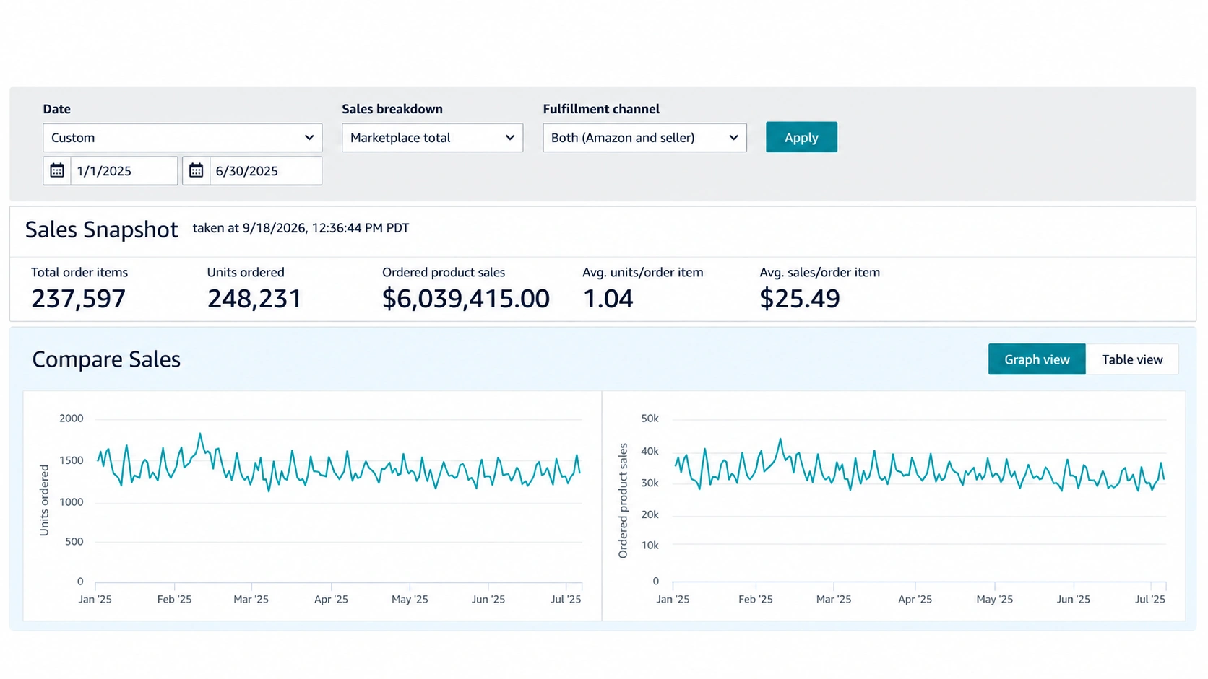This screenshot has width=1208, height=679.
Task: Click the 50k label on sales chart
Action: click(650, 419)
